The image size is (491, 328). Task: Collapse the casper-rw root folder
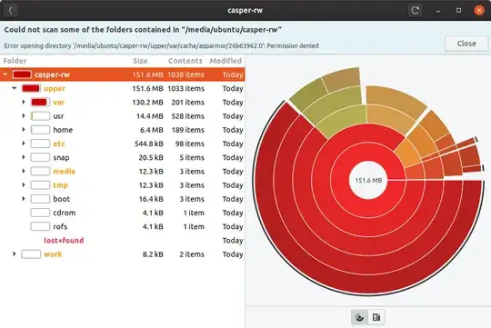[x=5, y=75]
